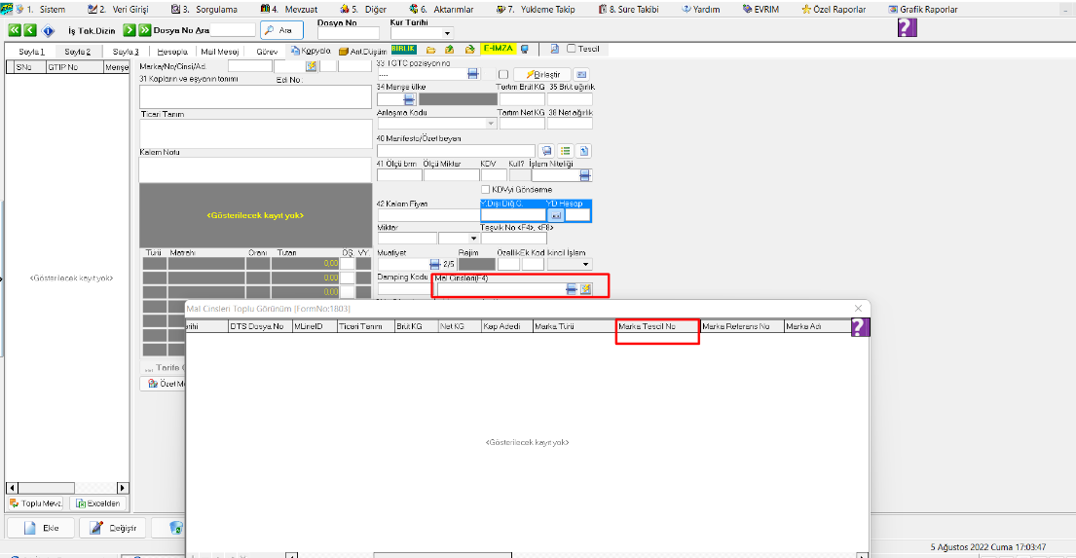Click the small icon right of Birleştir
Screen dimensions: 1076x558
(581, 74)
